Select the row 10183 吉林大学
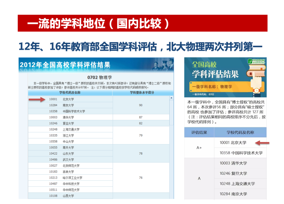 [70, 172]
